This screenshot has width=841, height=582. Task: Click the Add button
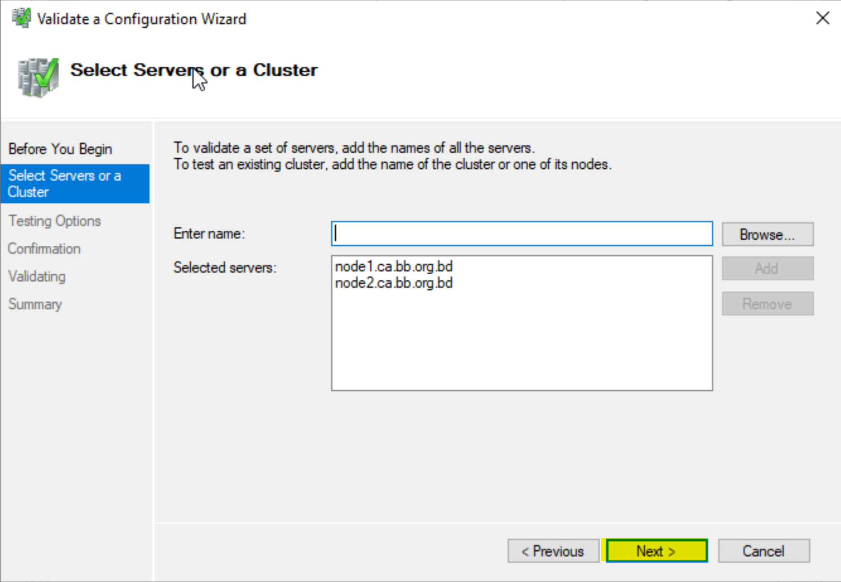(x=768, y=268)
